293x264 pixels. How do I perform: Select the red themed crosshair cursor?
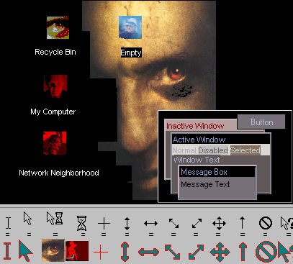point(101,252)
